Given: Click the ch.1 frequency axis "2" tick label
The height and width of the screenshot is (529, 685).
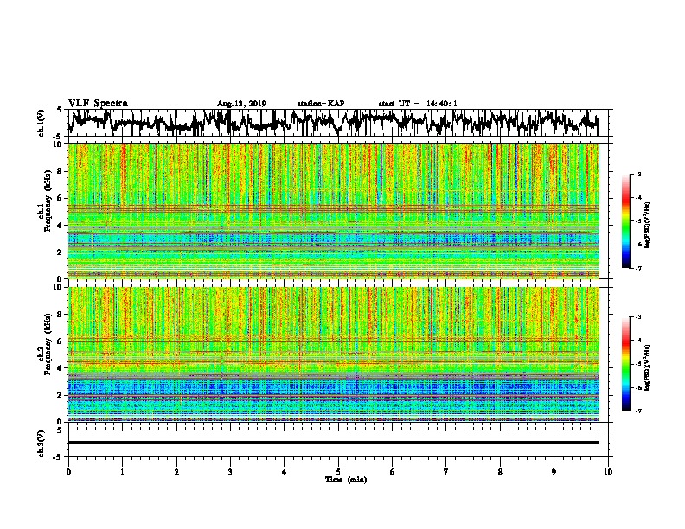Looking at the screenshot, I should coord(61,252).
